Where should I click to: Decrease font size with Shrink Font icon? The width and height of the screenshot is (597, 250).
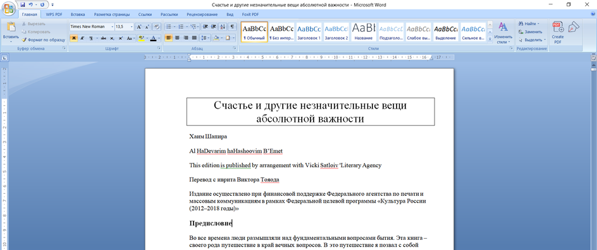pos(147,27)
